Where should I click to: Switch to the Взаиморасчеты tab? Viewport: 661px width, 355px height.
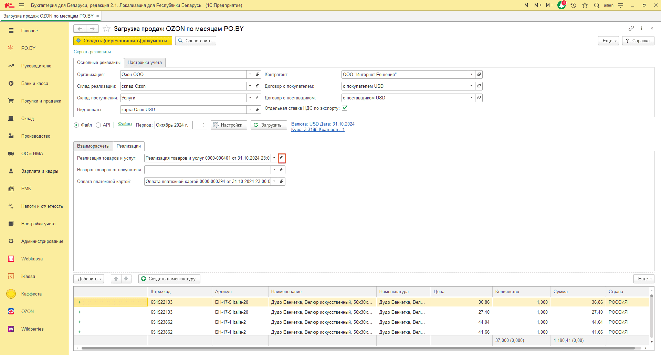93,146
